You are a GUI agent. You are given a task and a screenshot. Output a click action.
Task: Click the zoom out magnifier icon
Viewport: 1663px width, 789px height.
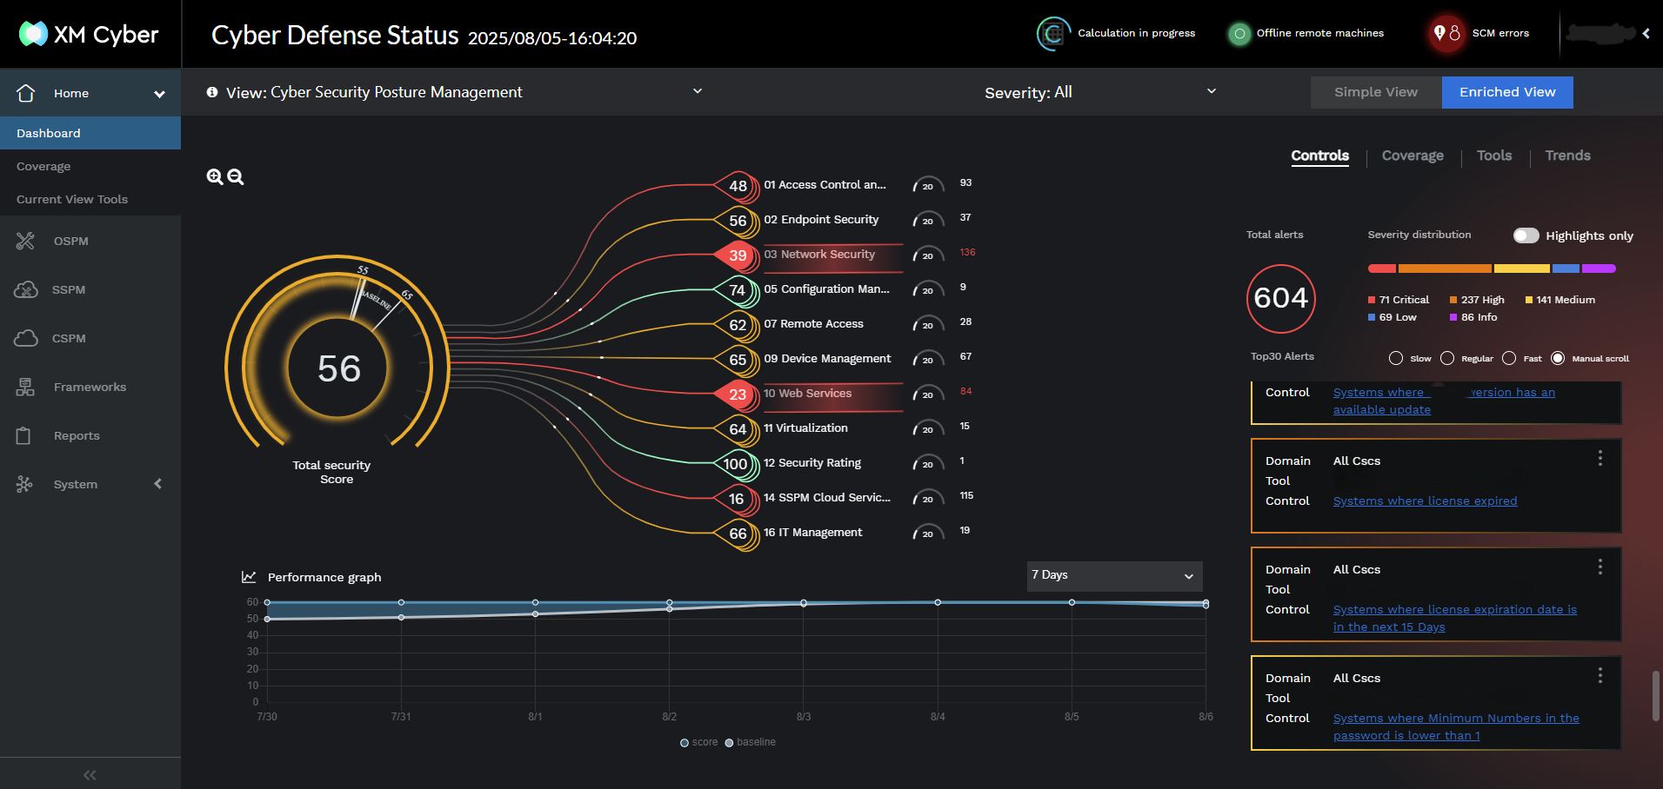pos(236,176)
